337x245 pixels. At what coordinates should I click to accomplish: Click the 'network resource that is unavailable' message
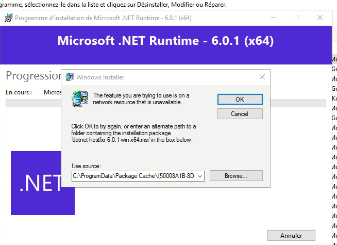[141, 99]
